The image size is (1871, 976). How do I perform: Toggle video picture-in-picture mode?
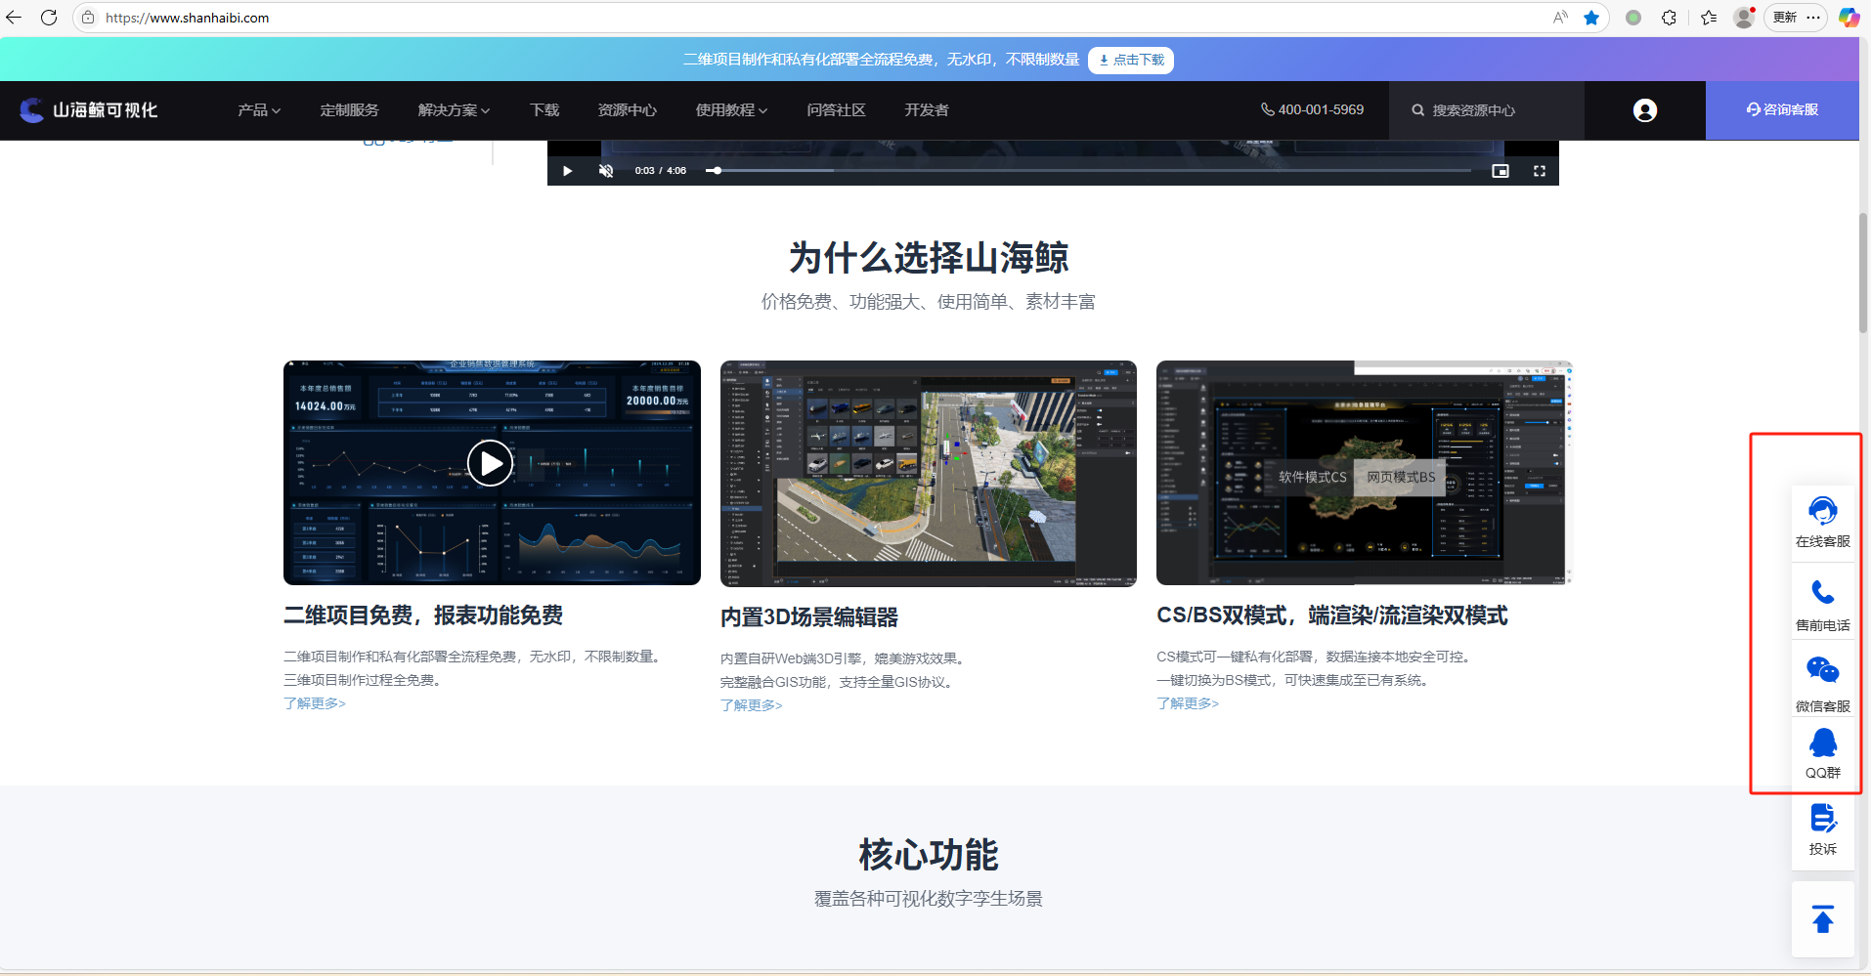tap(1501, 171)
